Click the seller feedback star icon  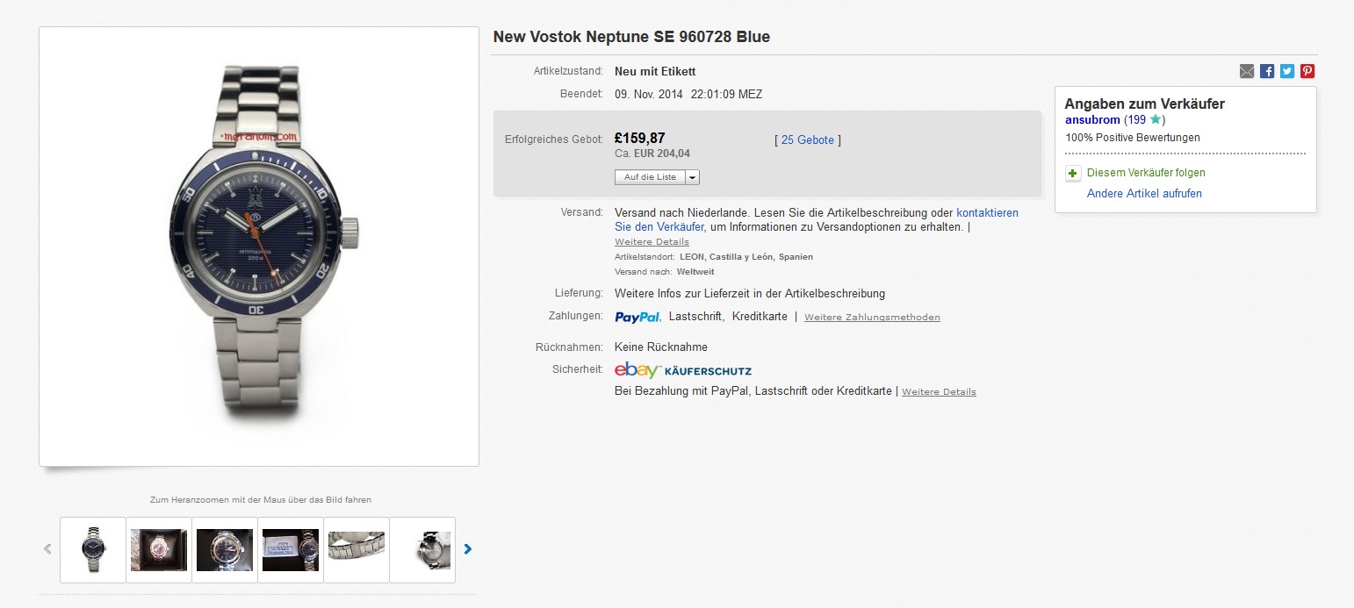point(1156,119)
